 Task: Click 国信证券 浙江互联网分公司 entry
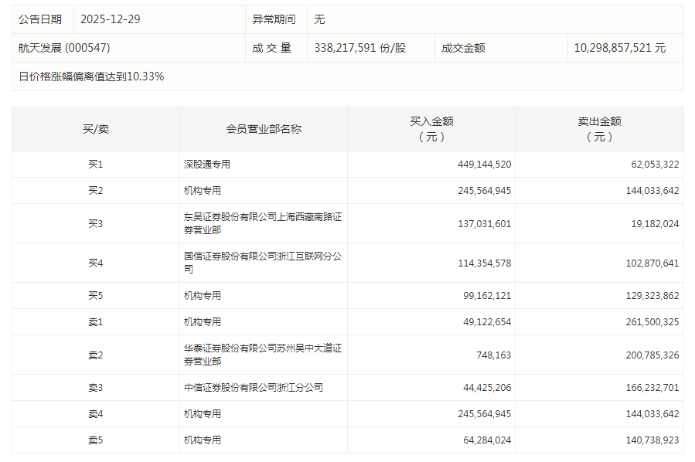[x=262, y=263]
